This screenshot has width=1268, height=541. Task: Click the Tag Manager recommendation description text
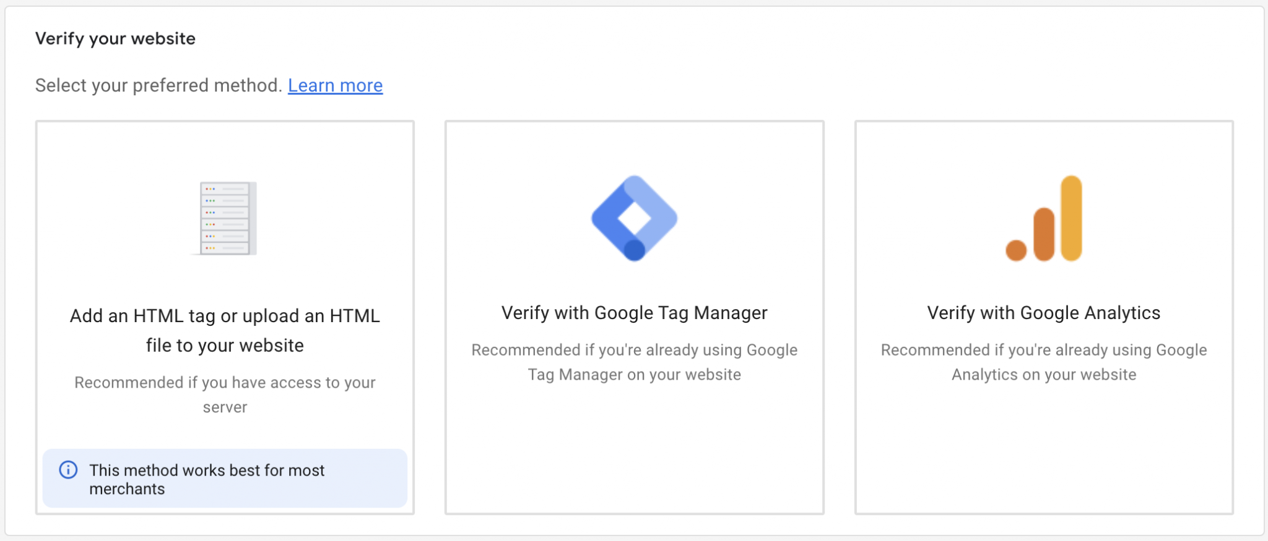[x=634, y=362]
